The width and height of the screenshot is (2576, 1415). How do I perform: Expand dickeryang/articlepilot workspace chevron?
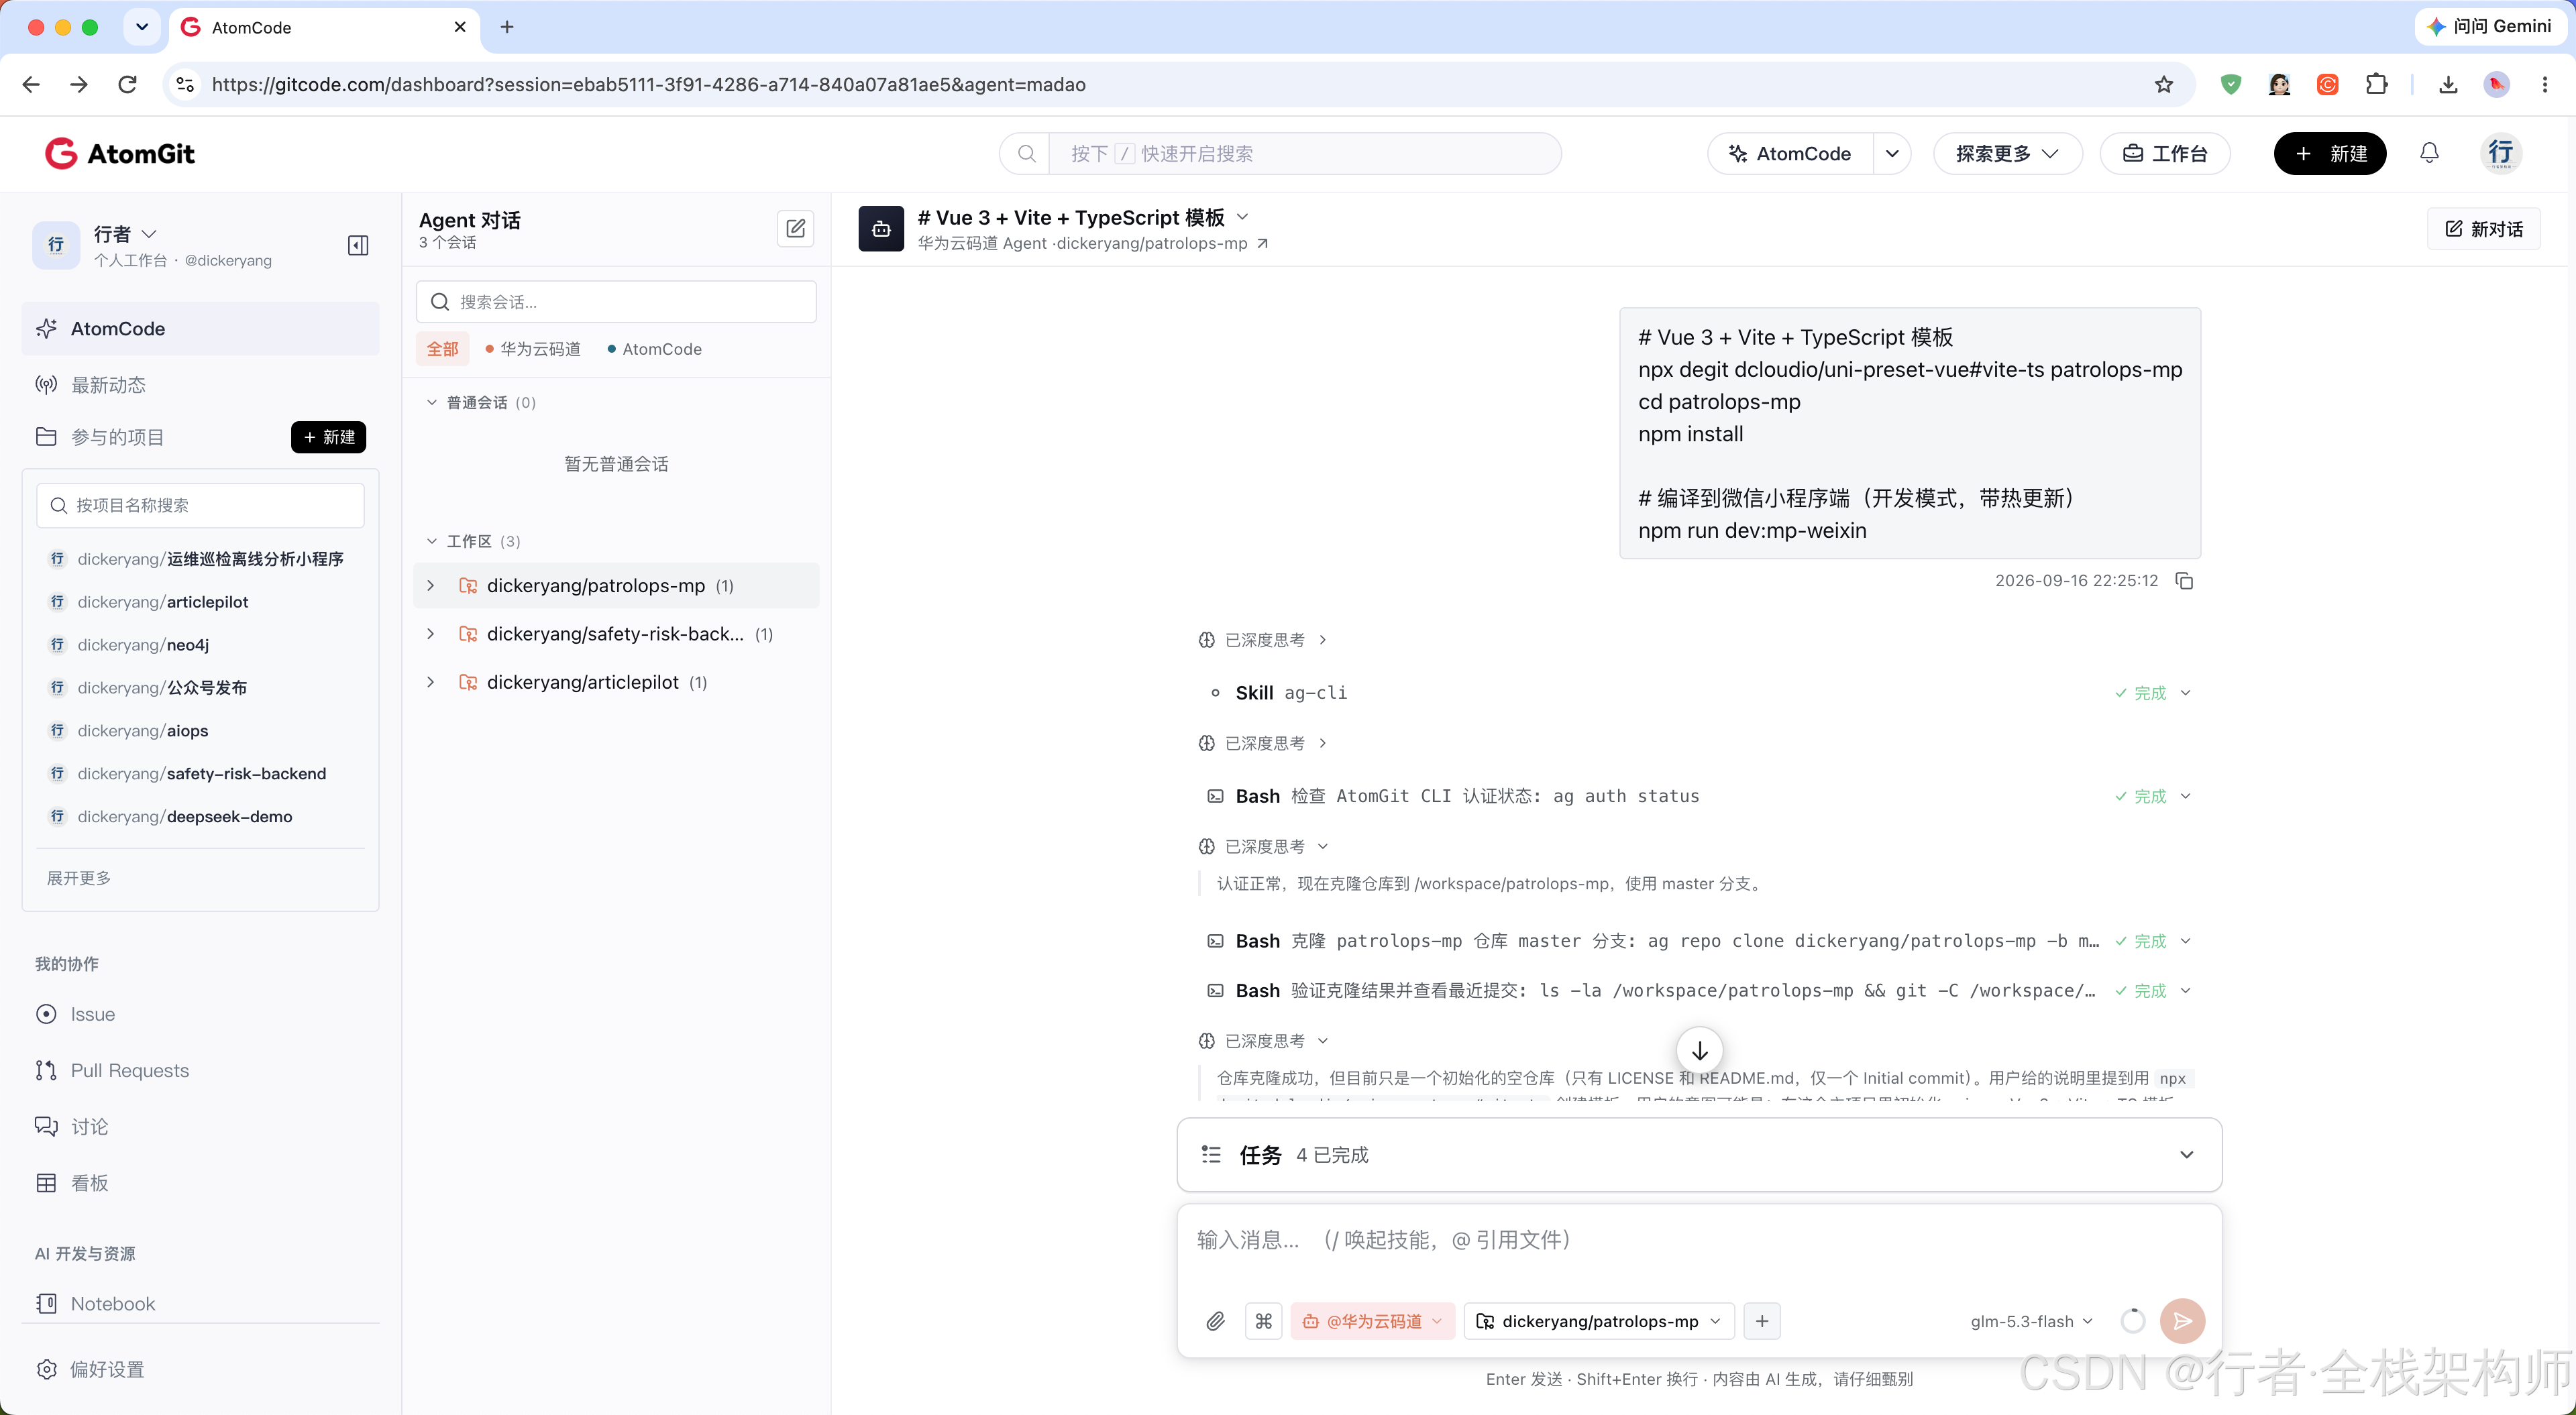pos(431,681)
